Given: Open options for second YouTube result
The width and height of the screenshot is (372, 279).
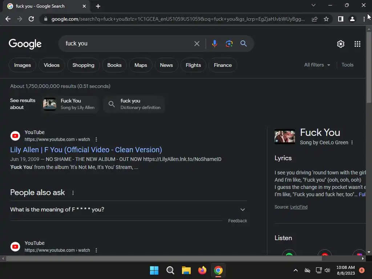Looking at the screenshot, I should tap(96, 250).
